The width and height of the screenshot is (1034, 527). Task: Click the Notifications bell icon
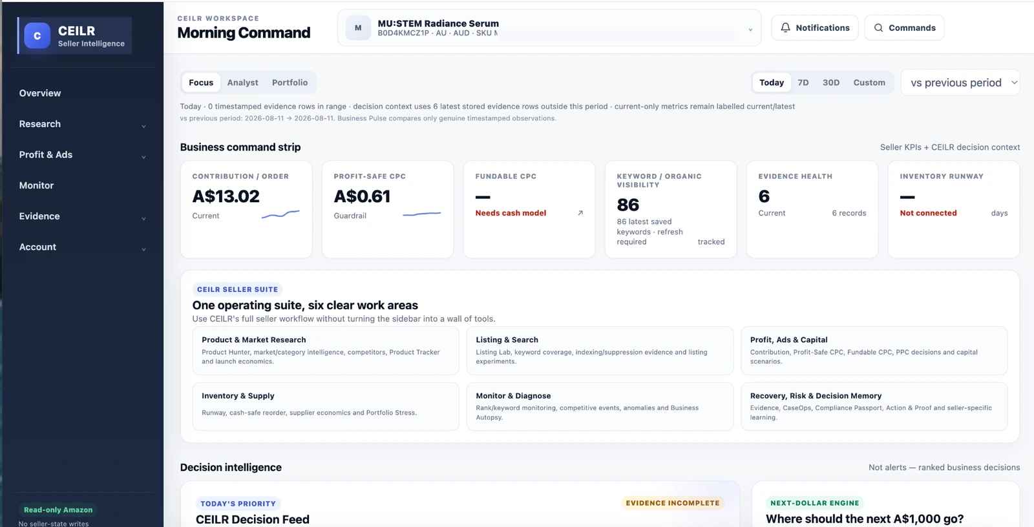(785, 28)
